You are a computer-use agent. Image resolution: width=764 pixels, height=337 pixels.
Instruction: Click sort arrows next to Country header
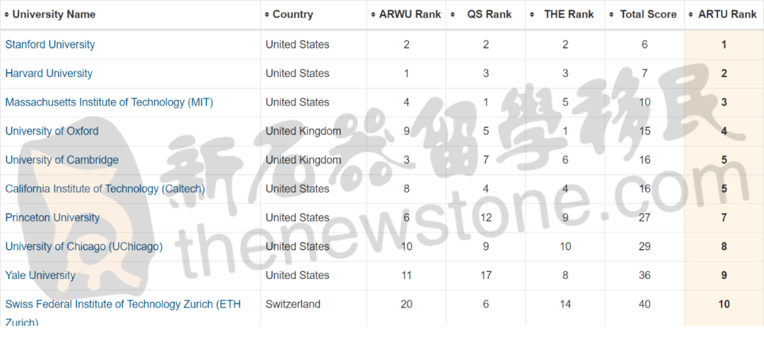pos(267,15)
